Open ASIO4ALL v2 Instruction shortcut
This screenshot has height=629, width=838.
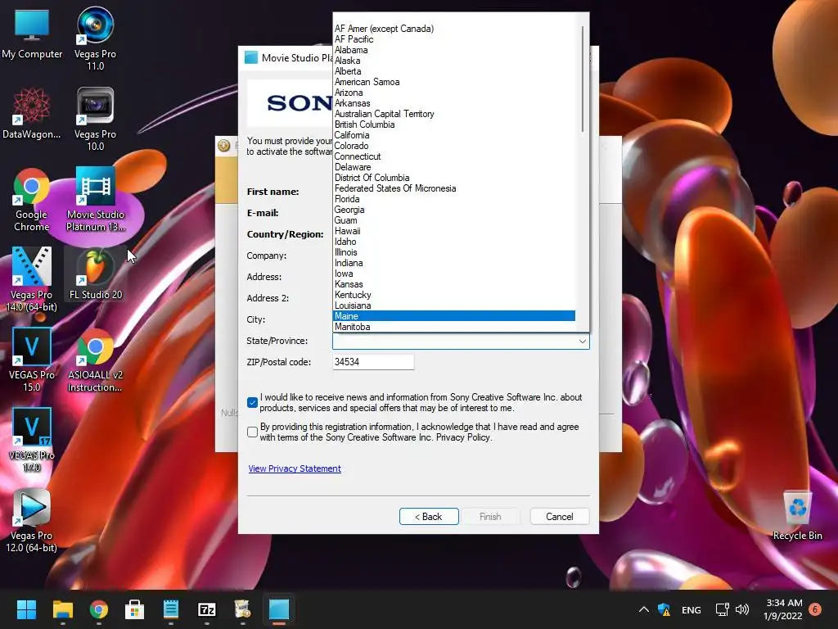[x=95, y=360]
